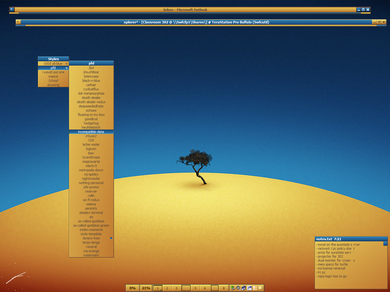Apply the so-called-goddess-green style
Image resolution: width=390 pixels, height=292 pixels.
(91, 225)
